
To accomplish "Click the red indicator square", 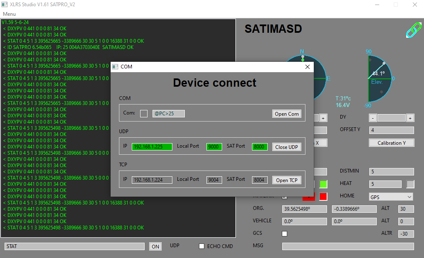I will tap(323, 196).
